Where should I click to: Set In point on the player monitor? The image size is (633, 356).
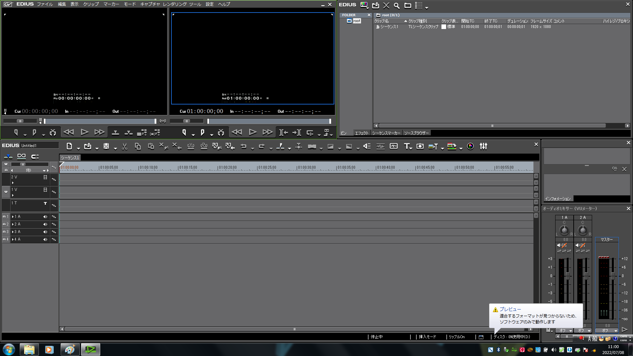coord(16,133)
